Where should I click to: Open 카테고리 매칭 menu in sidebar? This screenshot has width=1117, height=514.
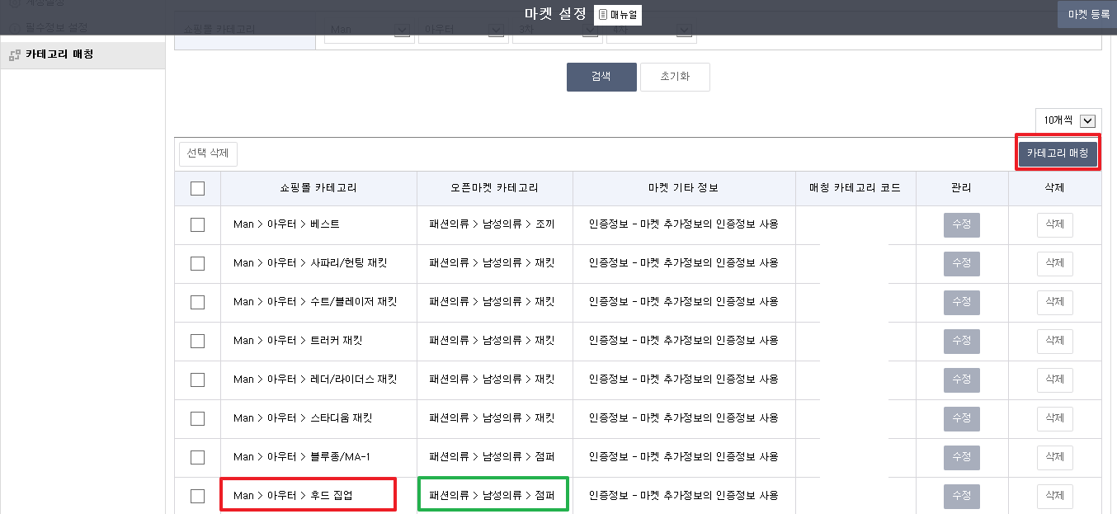pyautogui.click(x=59, y=55)
